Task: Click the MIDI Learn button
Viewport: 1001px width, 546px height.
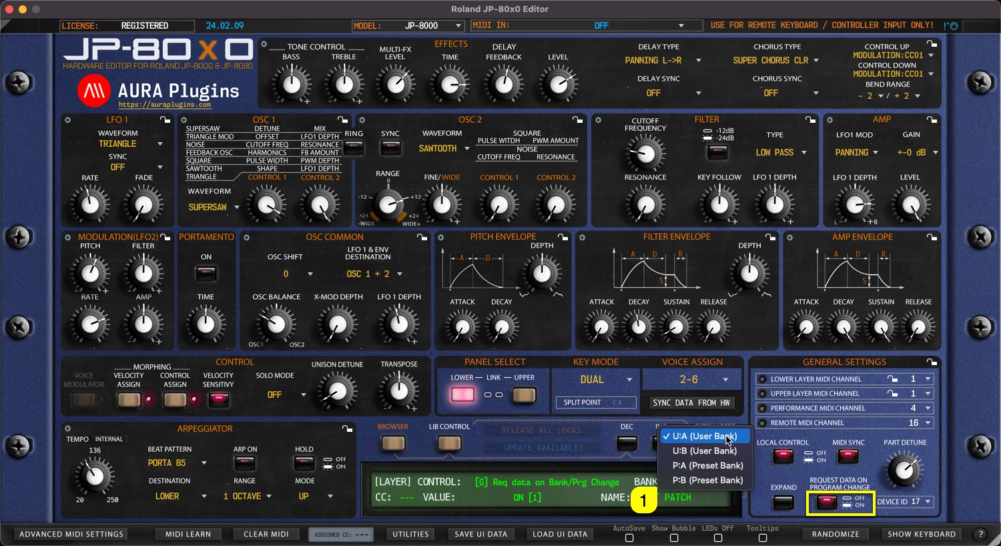Action: coord(188,534)
